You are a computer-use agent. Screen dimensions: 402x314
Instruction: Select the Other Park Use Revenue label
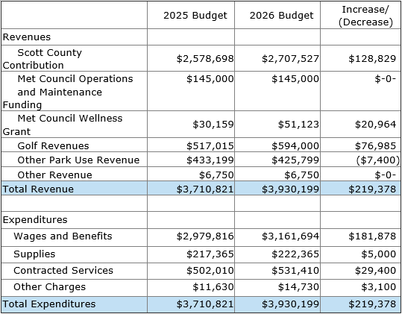(78, 160)
